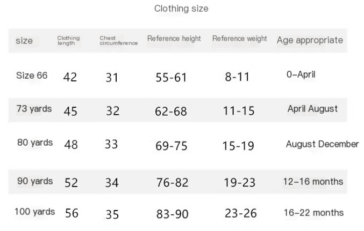This screenshot has width=364, height=231.
Task: Click the '16–22 months' age cell
Action: pos(313,213)
